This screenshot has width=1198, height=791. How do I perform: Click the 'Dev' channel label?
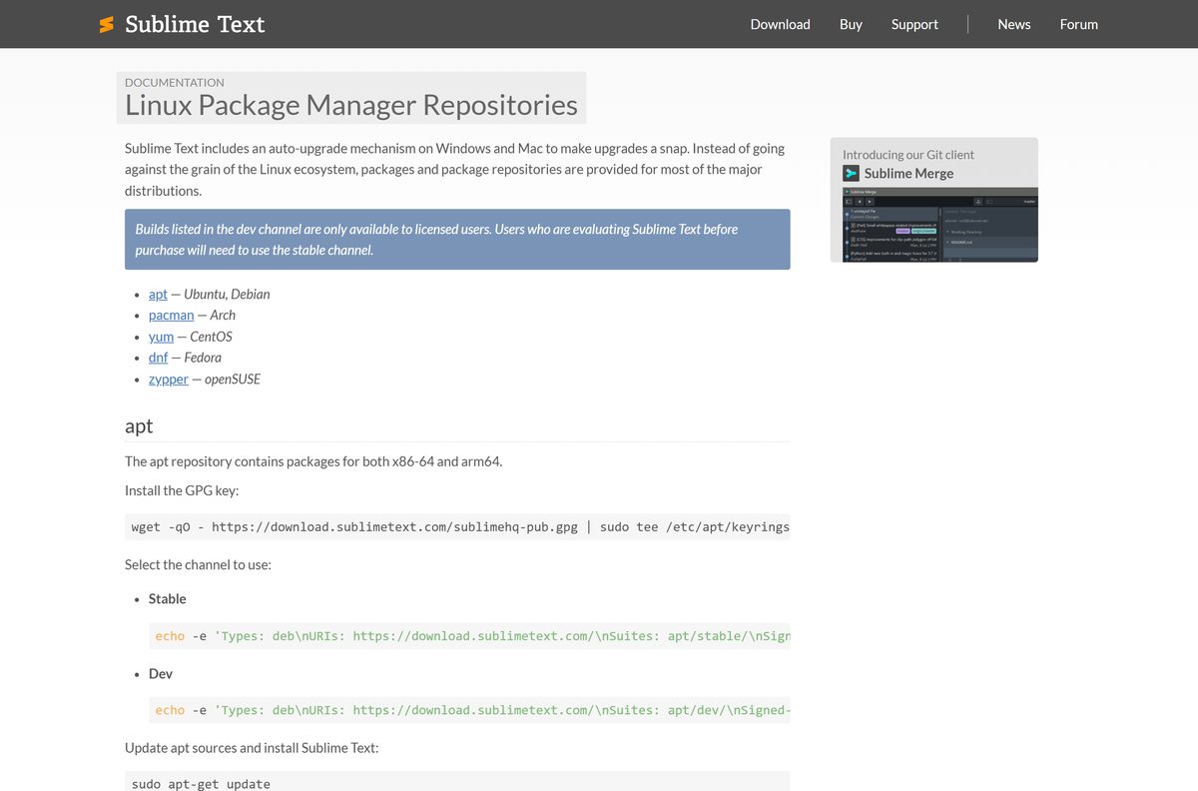point(160,673)
